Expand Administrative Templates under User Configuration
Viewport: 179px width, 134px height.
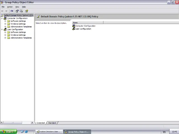pyautogui.click(x=5, y=38)
